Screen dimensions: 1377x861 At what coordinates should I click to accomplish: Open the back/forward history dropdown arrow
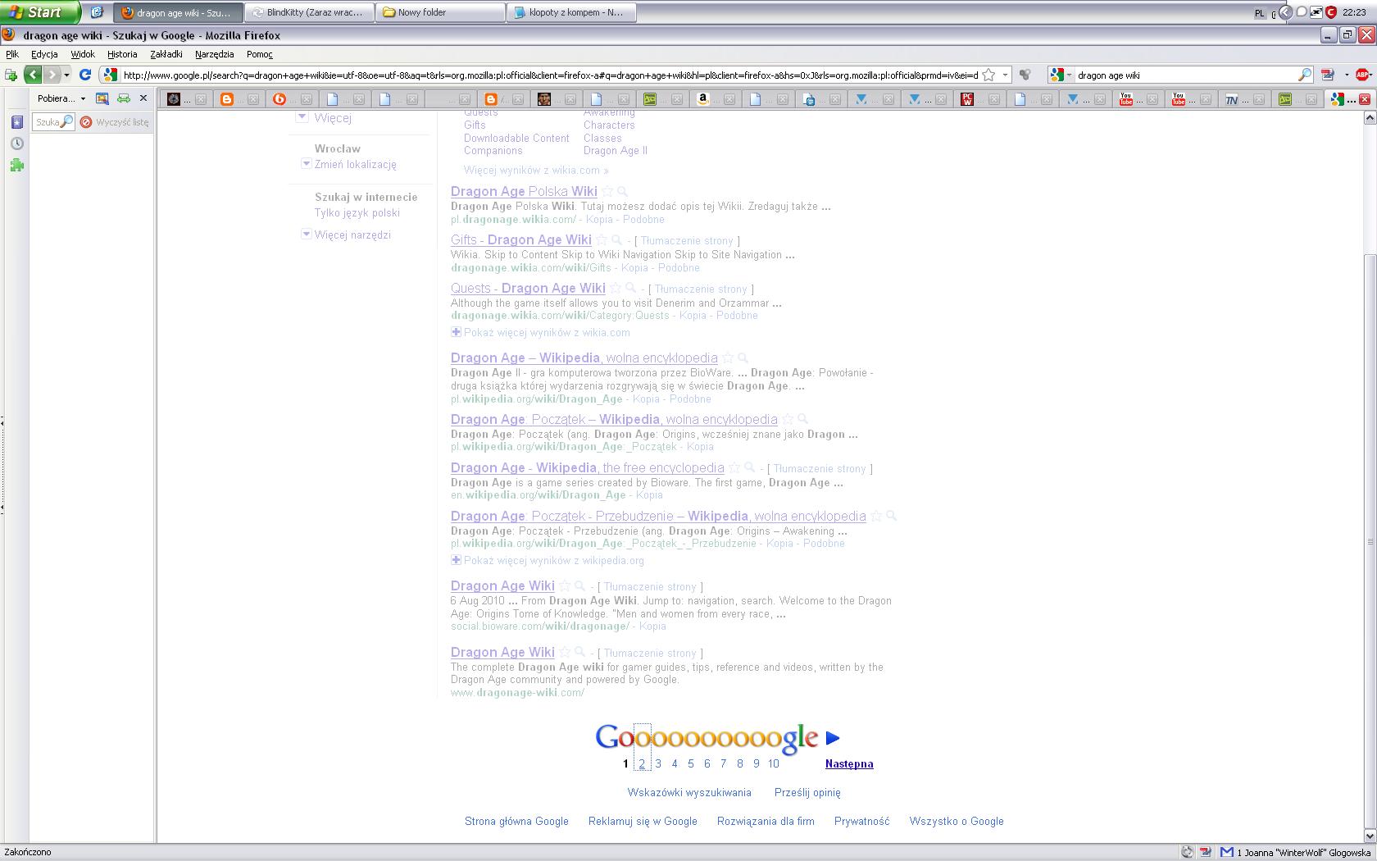click(67, 75)
